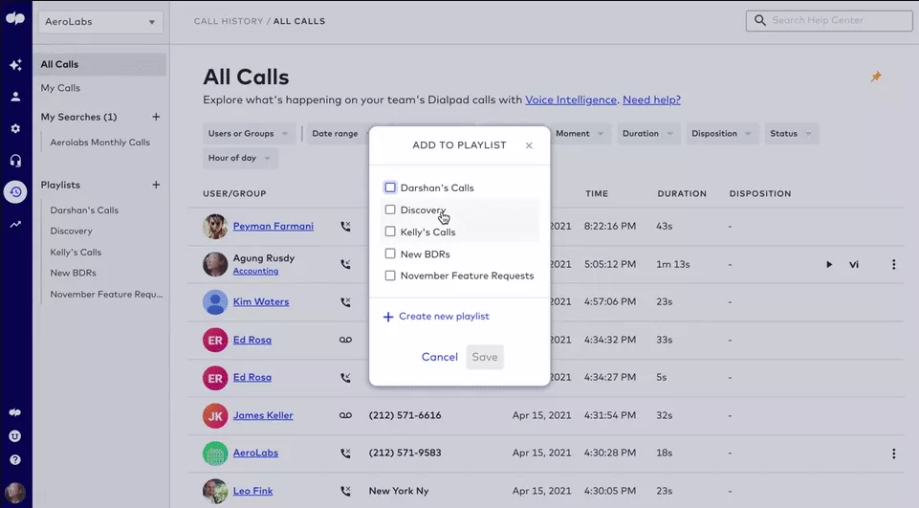The height and width of the screenshot is (508, 919).
Task: Open the AeroLabs office dropdown
Action: coord(100,22)
